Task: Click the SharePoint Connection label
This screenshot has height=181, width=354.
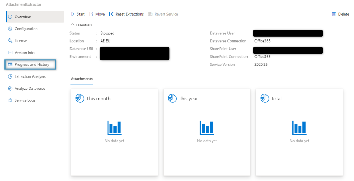Action: tap(229, 57)
